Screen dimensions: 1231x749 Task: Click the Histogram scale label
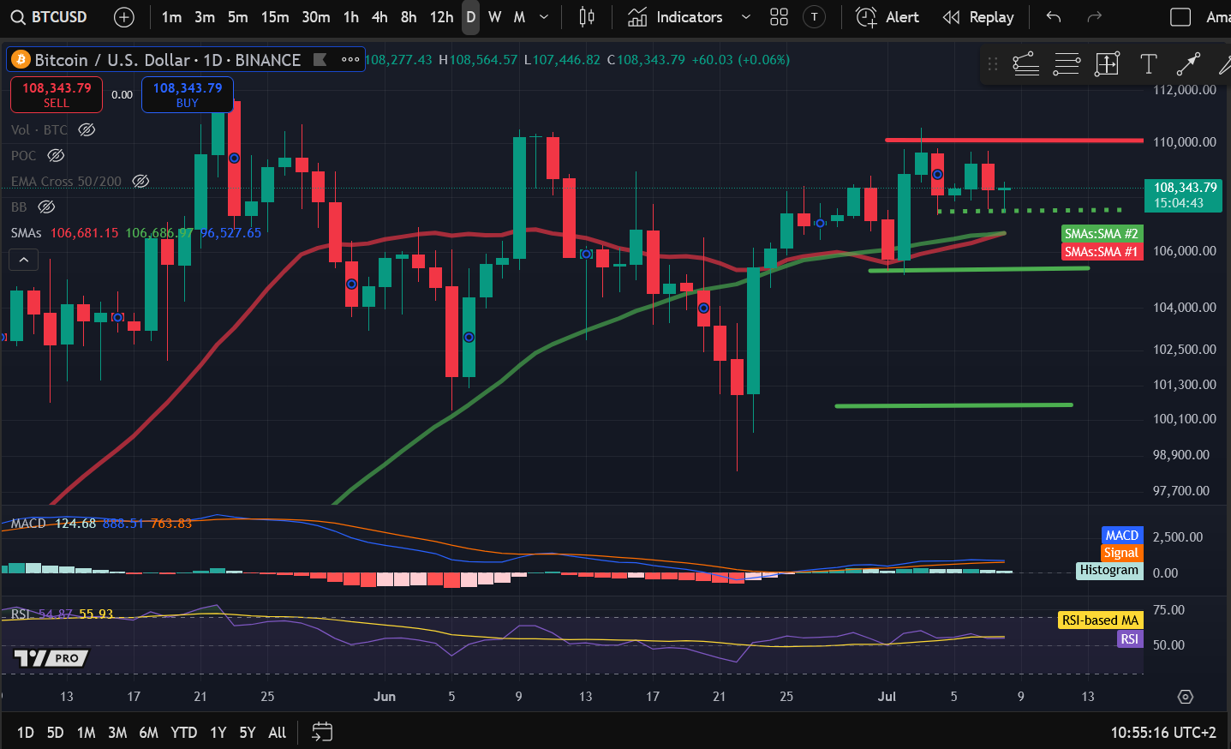pos(1109,570)
